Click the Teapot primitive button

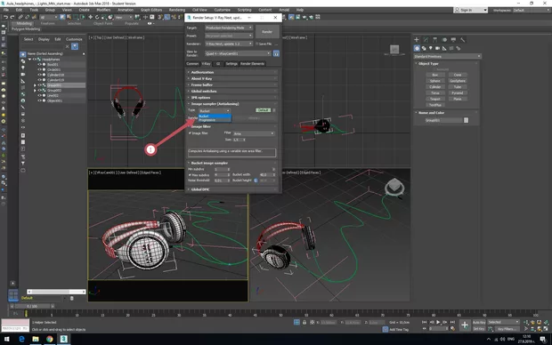(435, 99)
